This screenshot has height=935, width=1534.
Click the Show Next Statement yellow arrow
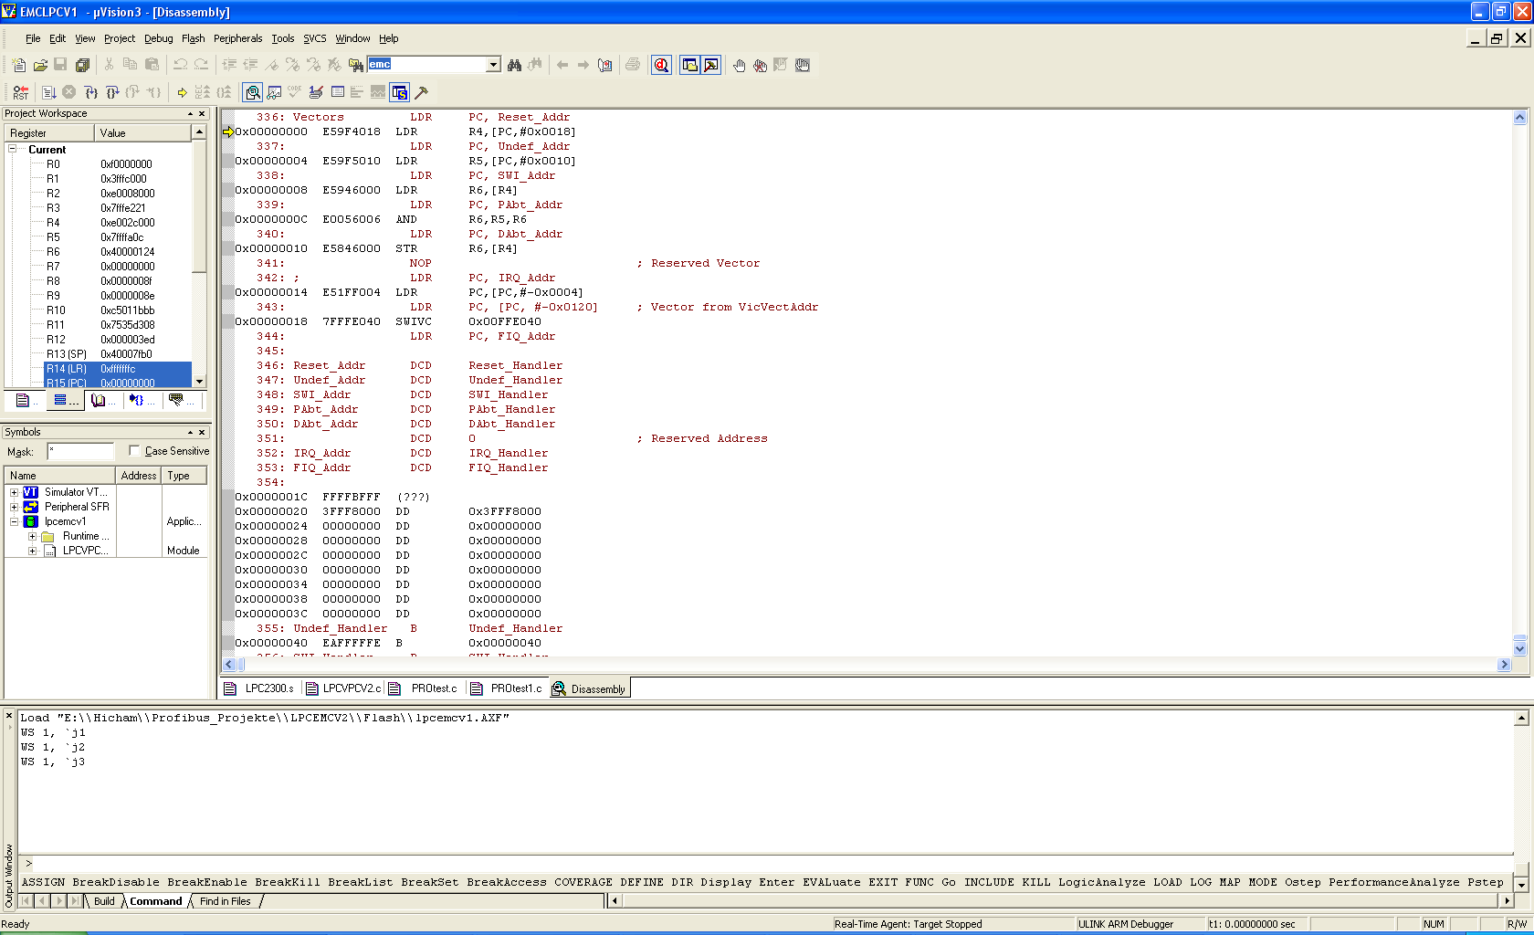click(182, 92)
